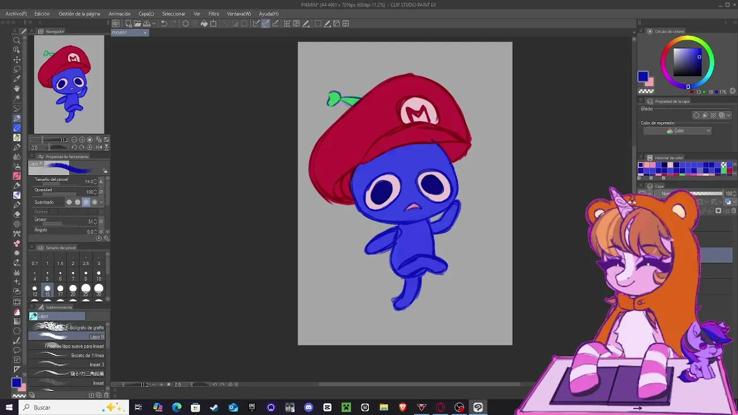Image resolution: width=738 pixels, height=415 pixels.
Task: Select the Eraser tool
Action: (17, 214)
